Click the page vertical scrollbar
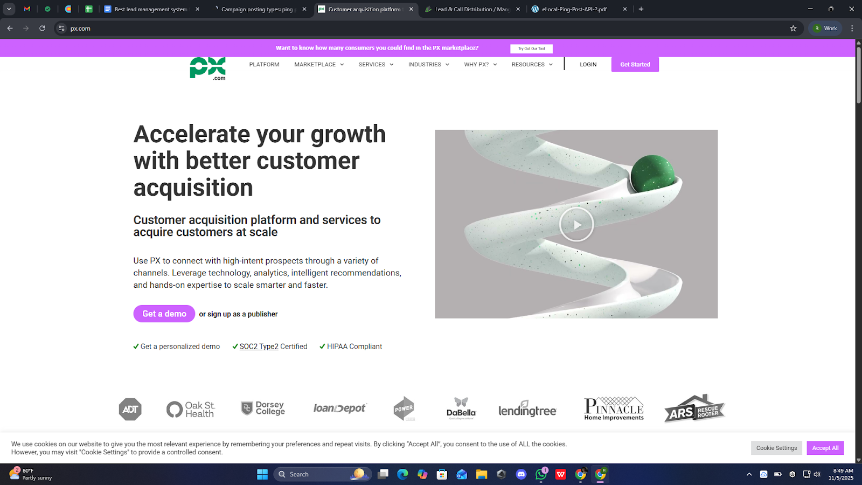This screenshot has height=485, width=862. click(859, 75)
